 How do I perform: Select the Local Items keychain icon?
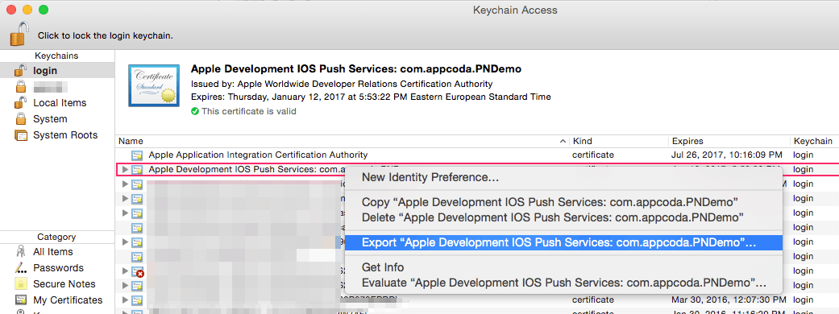pyautogui.click(x=20, y=102)
